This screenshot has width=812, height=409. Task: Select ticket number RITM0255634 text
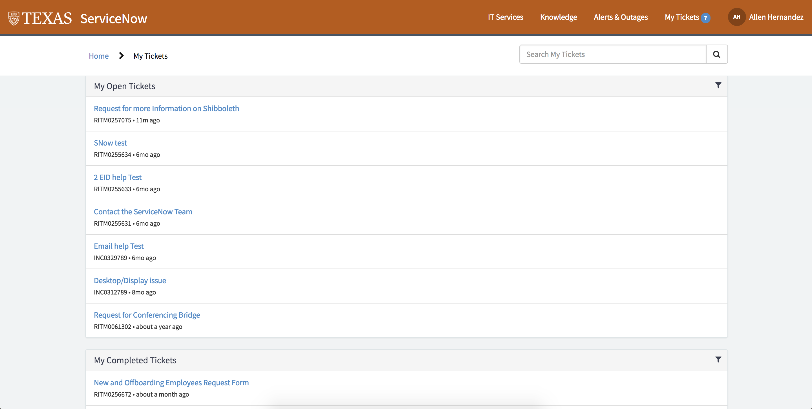tap(112, 155)
